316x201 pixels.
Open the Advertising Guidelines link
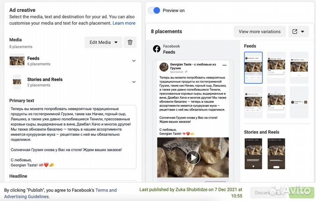pyautogui.click(x=26, y=197)
